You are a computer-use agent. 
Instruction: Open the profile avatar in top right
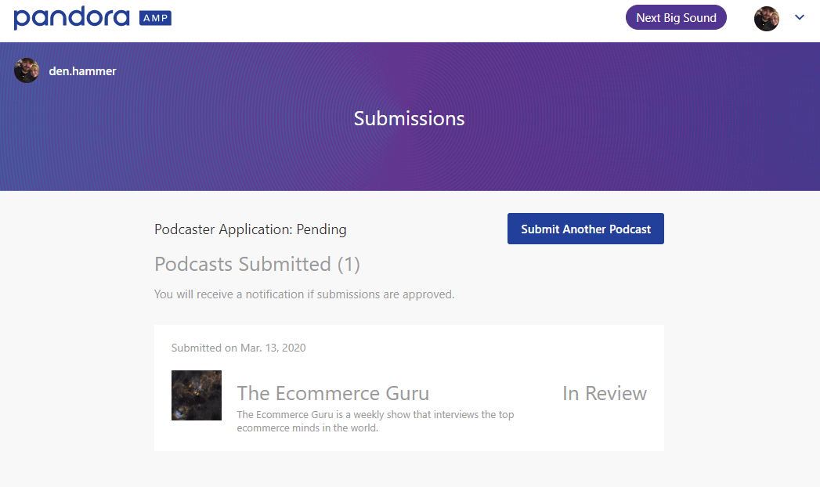766,18
